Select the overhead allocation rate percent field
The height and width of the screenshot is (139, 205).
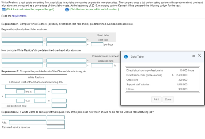[102, 65]
